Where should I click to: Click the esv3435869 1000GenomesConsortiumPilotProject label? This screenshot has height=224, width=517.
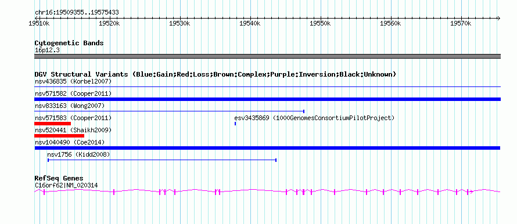coord(314,118)
